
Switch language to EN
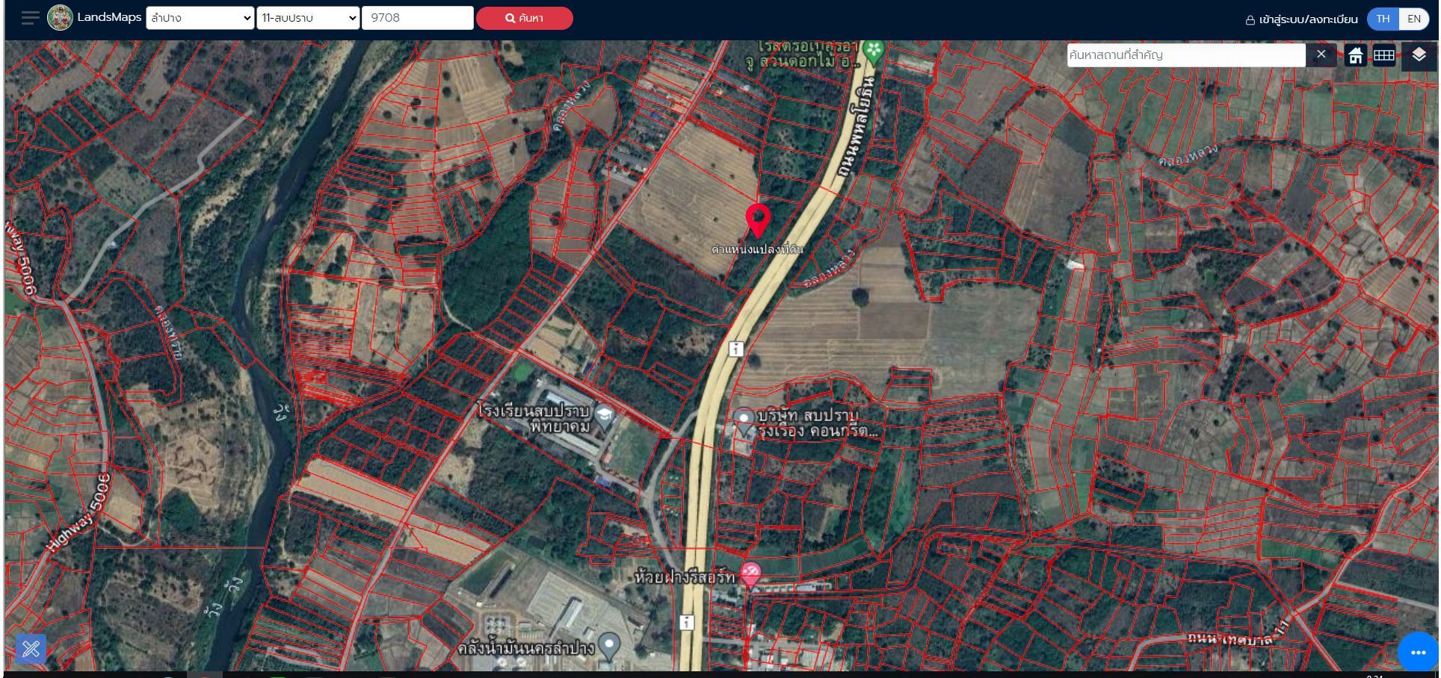(x=1414, y=19)
